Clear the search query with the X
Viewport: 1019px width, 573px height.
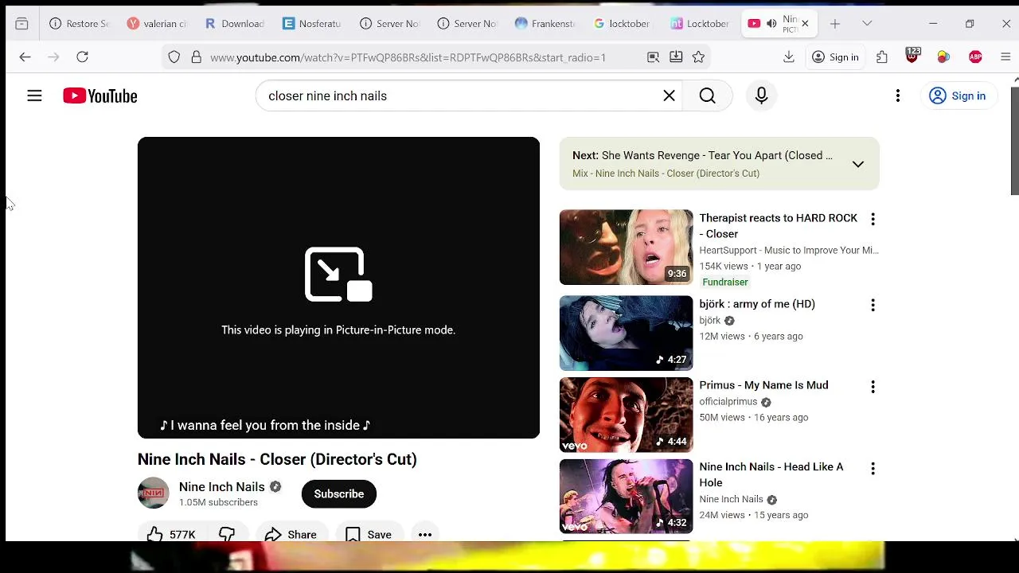pos(669,95)
